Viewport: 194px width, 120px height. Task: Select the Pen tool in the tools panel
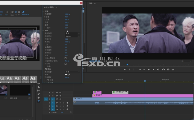pyautogui.click(x=39, y=94)
